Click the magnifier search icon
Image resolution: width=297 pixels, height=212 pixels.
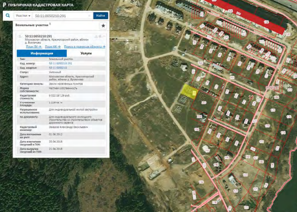click(8, 15)
